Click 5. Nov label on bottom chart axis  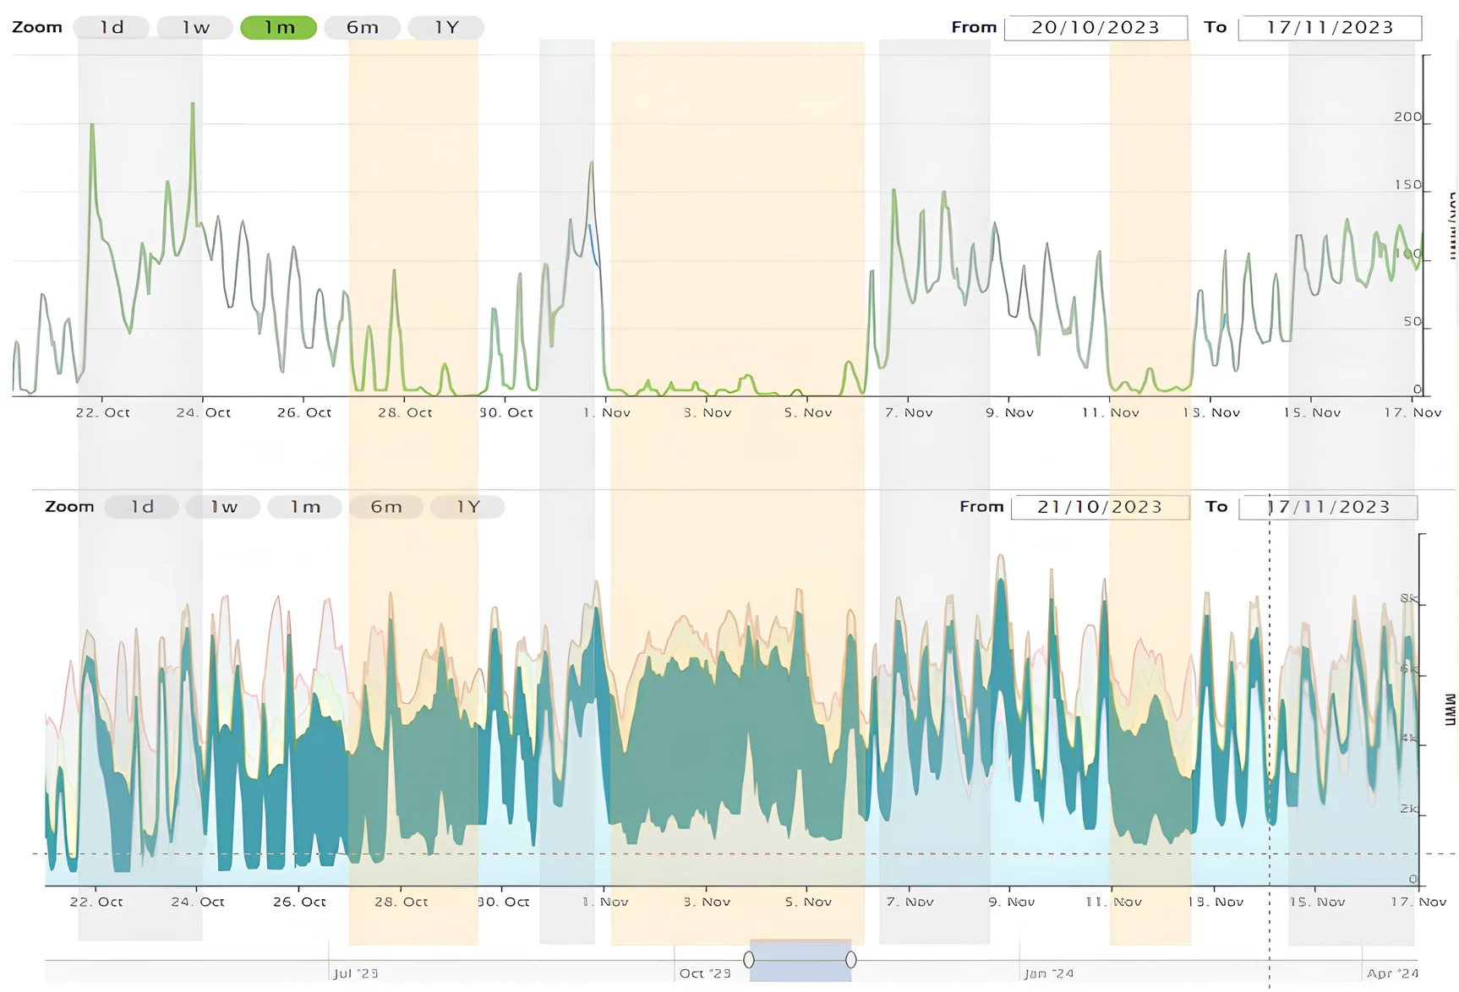click(808, 902)
